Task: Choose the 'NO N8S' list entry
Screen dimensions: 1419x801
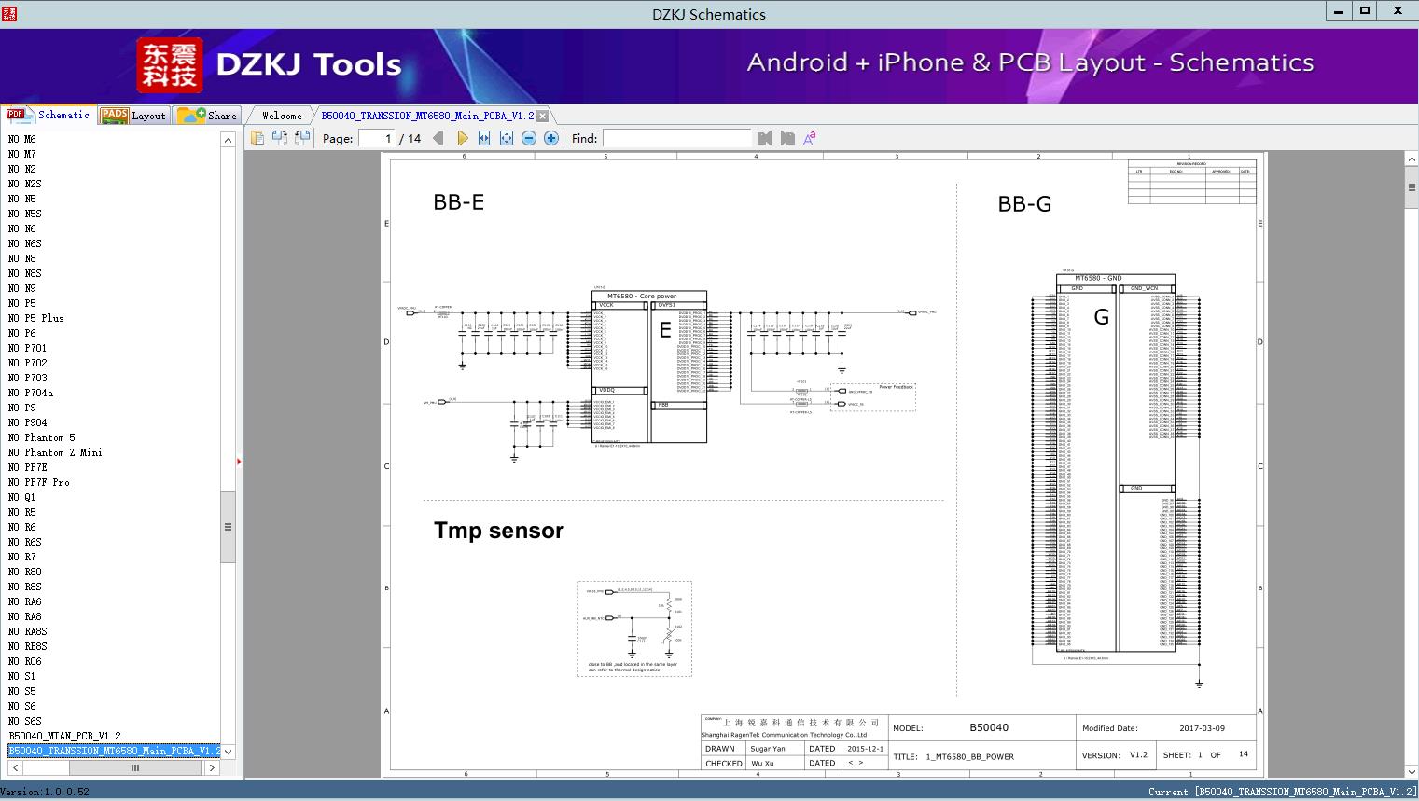Action: point(25,273)
